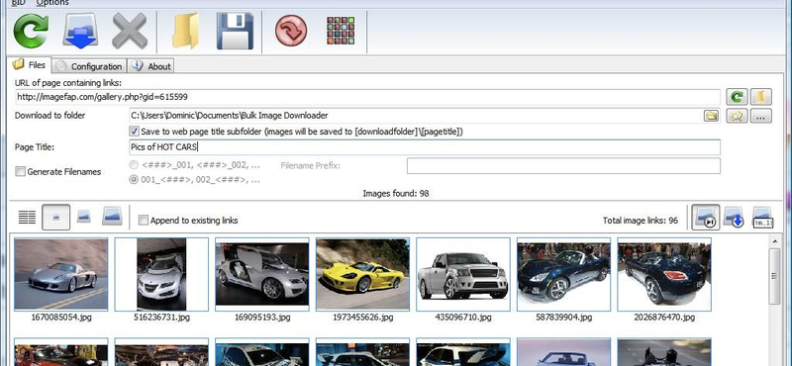Browse folder icon inside download folder field
The height and width of the screenshot is (366, 792).
711,116
